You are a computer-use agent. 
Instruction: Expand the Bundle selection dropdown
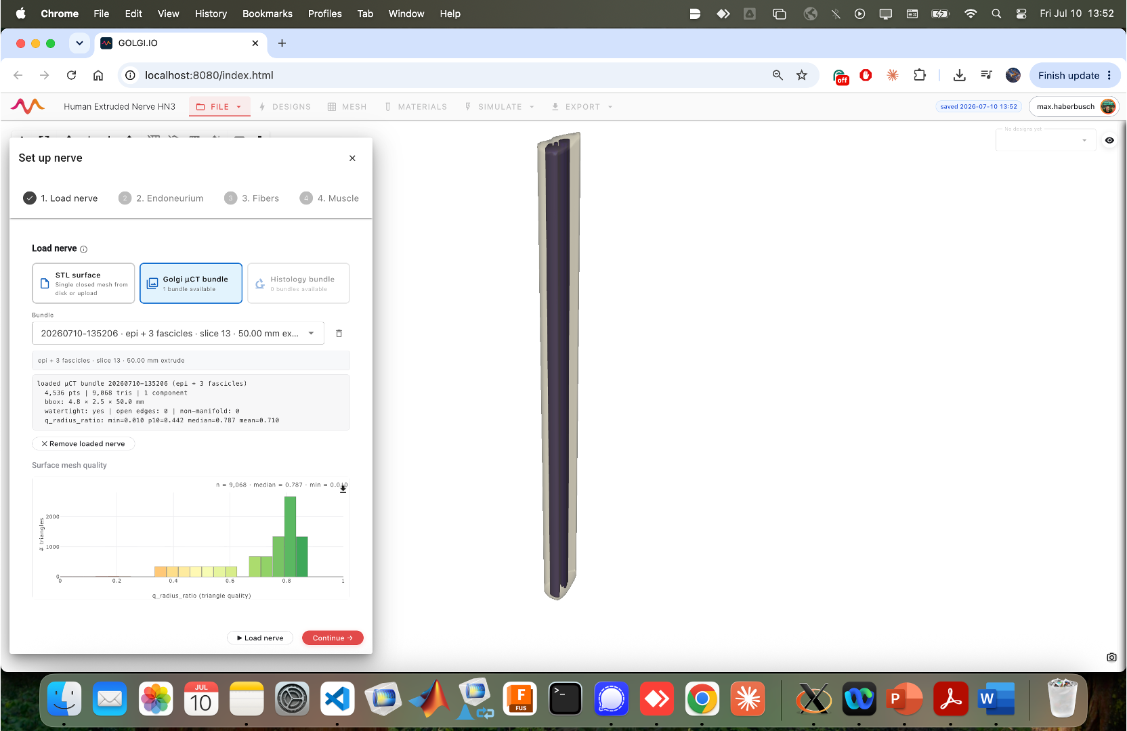[178, 334]
